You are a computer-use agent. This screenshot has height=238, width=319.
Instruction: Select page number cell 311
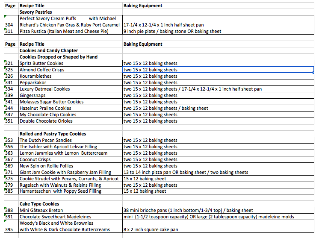11,31
